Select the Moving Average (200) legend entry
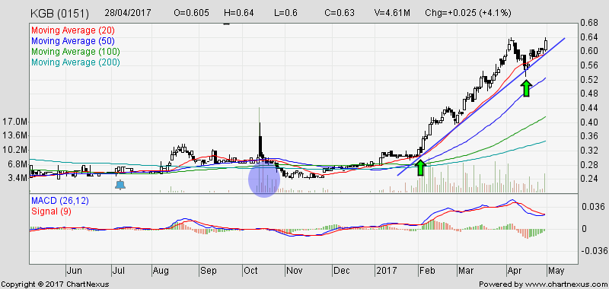609x289 pixels. click(x=75, y=62)
